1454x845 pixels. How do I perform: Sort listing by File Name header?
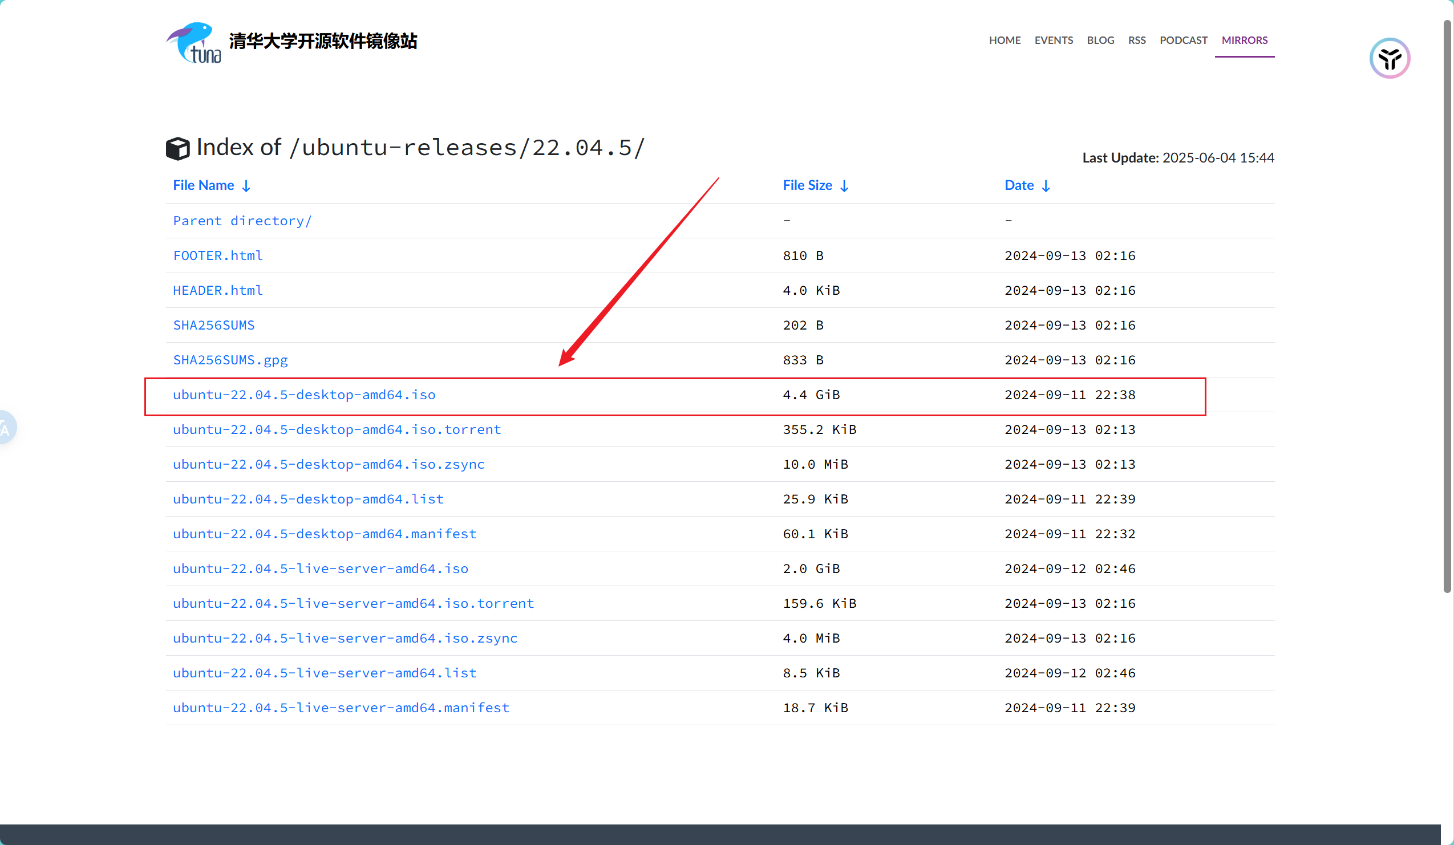click(x=203, y=185)
